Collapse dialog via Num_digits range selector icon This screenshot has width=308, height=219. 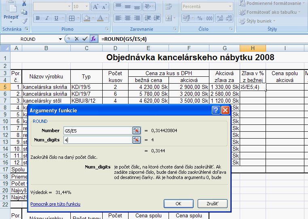(137, 140)
